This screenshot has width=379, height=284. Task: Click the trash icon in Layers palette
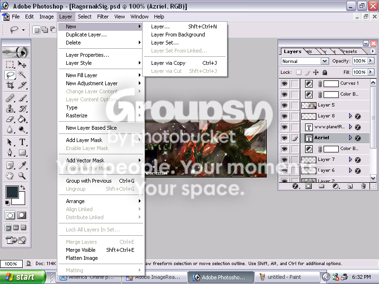363,186
